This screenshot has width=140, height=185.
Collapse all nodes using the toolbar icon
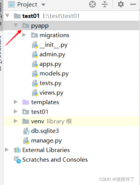tap(105, 4)
